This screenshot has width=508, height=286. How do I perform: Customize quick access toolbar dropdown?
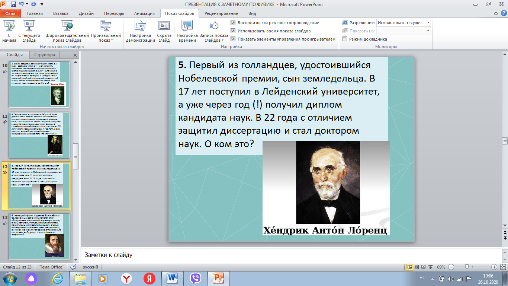tap(41, 4)
